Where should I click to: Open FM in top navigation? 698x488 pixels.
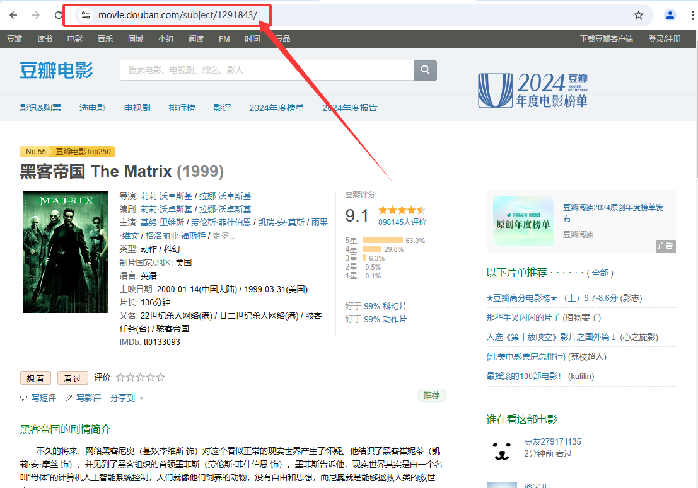pyautogui.click(x=224, y=39)
